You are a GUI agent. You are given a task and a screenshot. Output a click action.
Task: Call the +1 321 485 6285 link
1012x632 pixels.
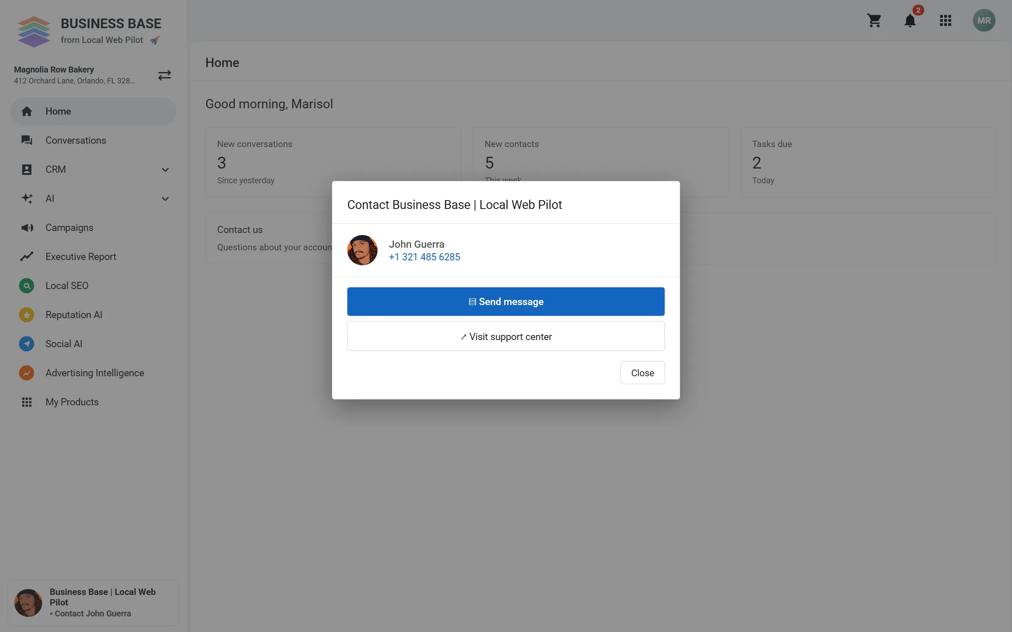pyautogui.click(x=424, y=257)
